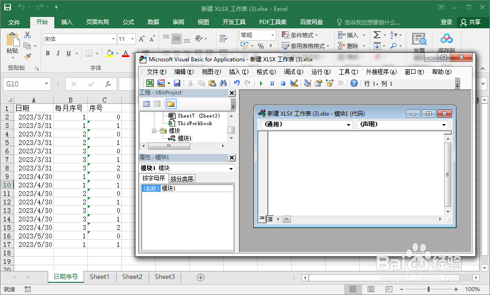This screenshot has width=490, height=295.
Task: Toggle Underline formatting in Excel ribbon
Action: point(68,53)
